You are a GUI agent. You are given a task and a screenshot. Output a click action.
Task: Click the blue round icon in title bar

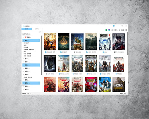(114, 26)
